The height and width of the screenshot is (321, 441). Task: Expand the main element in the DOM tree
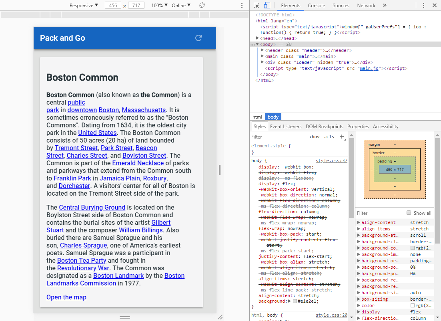[262, 56]
